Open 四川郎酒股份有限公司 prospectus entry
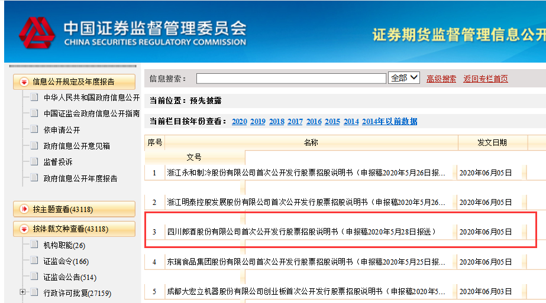 pos(301,232)
